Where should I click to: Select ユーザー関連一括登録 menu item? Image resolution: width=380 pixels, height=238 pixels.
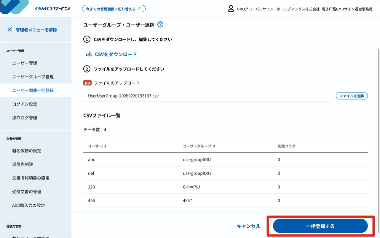[x=33, y=91]
